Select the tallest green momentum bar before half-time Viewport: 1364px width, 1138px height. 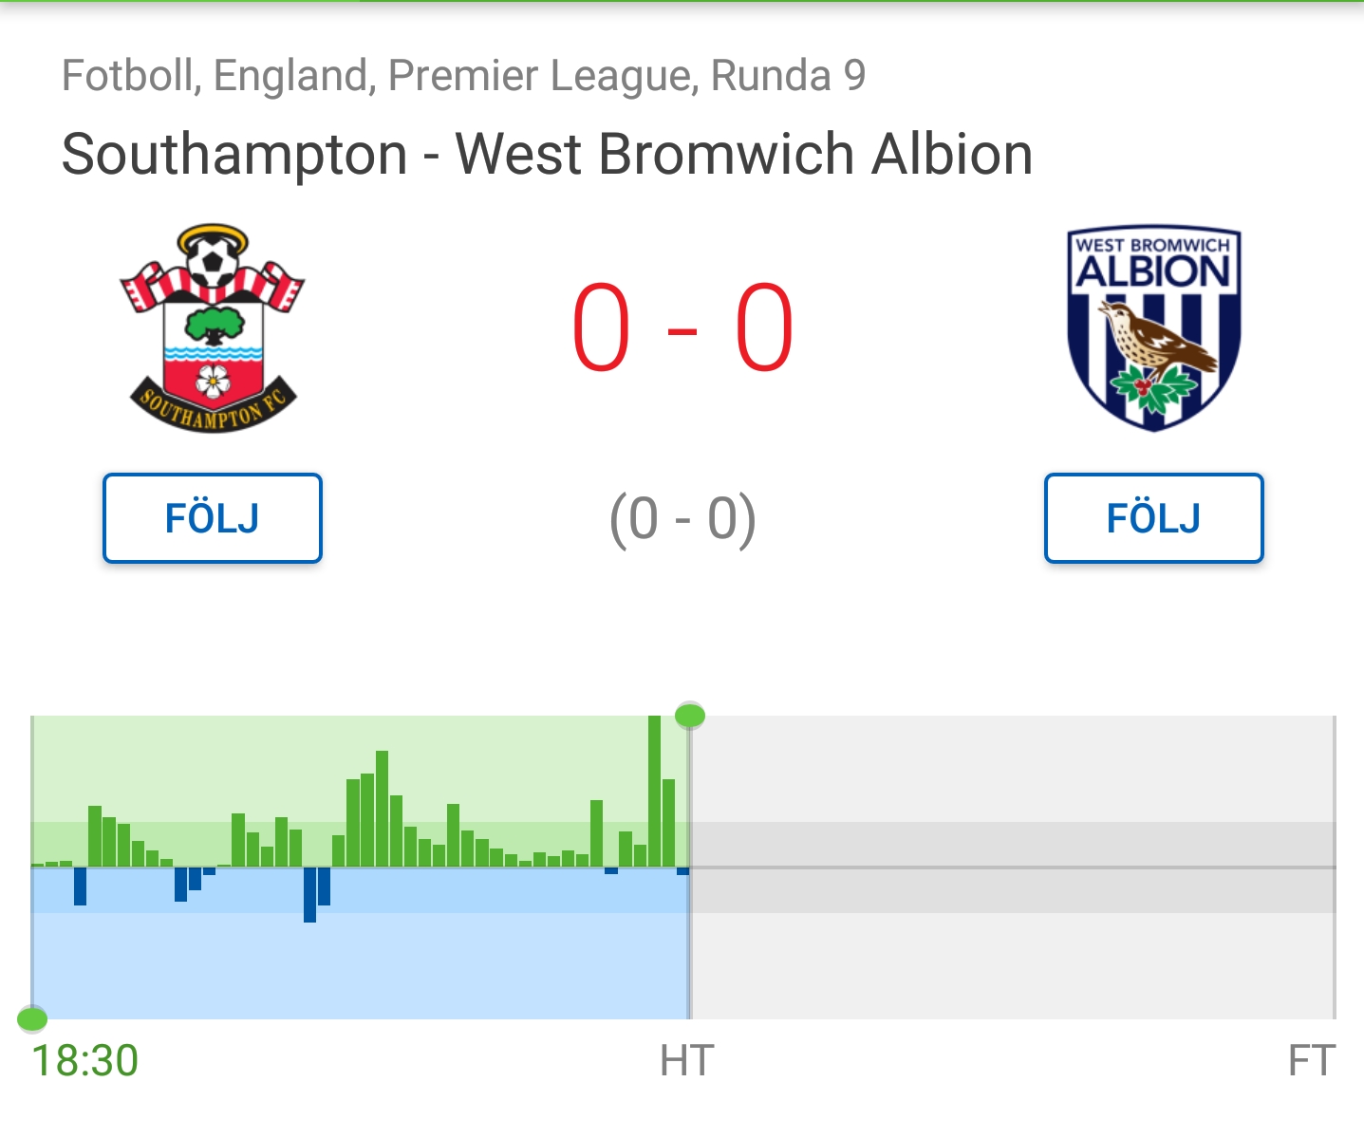[x=654, y=791]
